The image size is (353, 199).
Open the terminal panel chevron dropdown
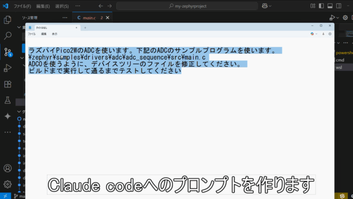(x=338, y=43)
